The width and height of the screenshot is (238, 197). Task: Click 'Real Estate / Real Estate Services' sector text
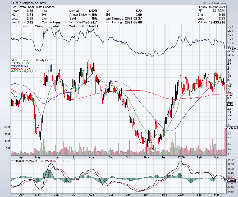click(33, 7)
